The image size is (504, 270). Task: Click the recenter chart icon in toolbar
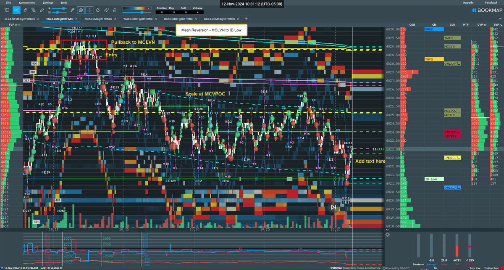point(6,9)
